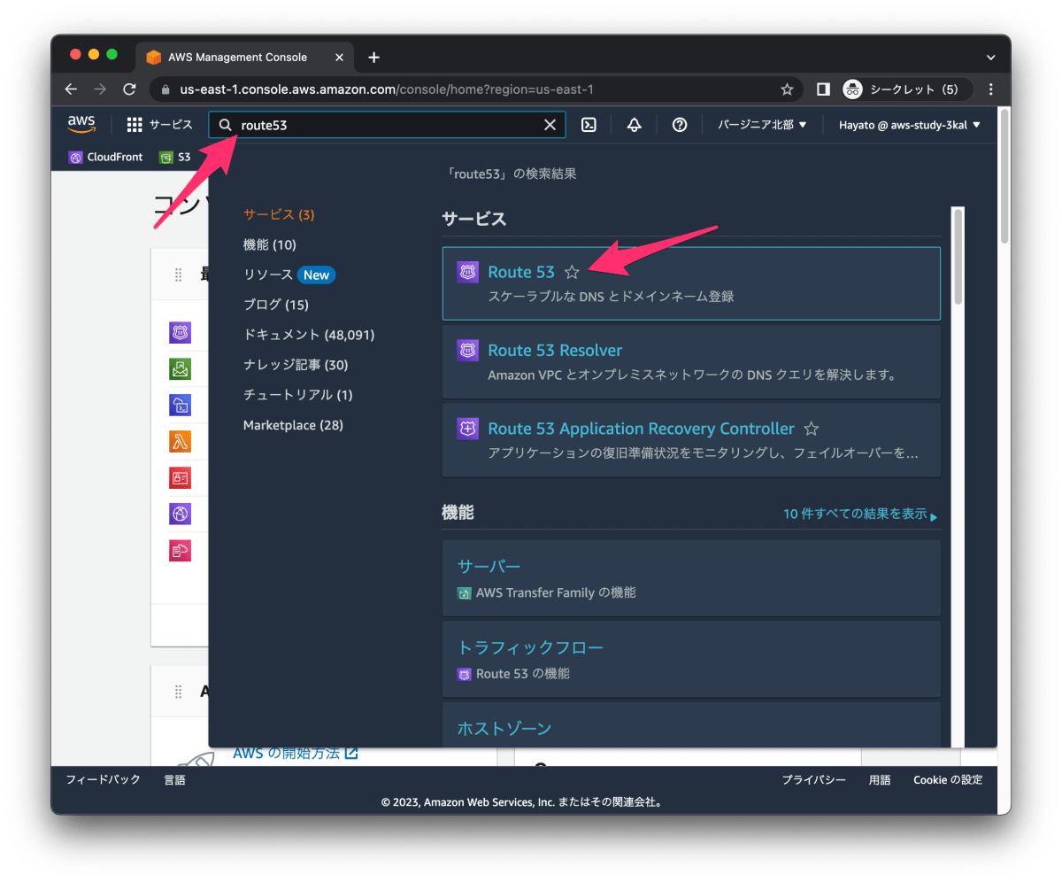Clear the route53 search text with X
The width and height of the screenshot is (1062, 882).
(x=550, y=125)
